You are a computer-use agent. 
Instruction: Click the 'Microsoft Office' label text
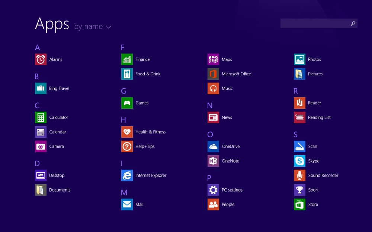coord(236,74)
